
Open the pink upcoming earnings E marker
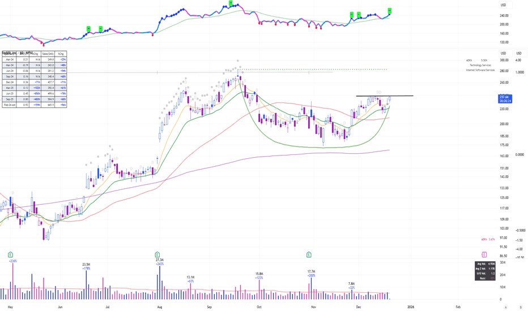[484, 254]
